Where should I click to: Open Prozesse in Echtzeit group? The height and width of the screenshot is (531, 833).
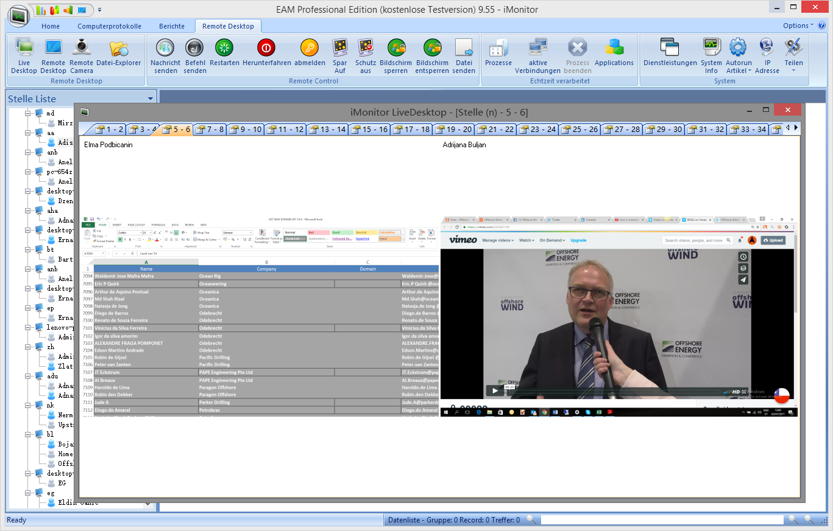[x=498, y=55]
